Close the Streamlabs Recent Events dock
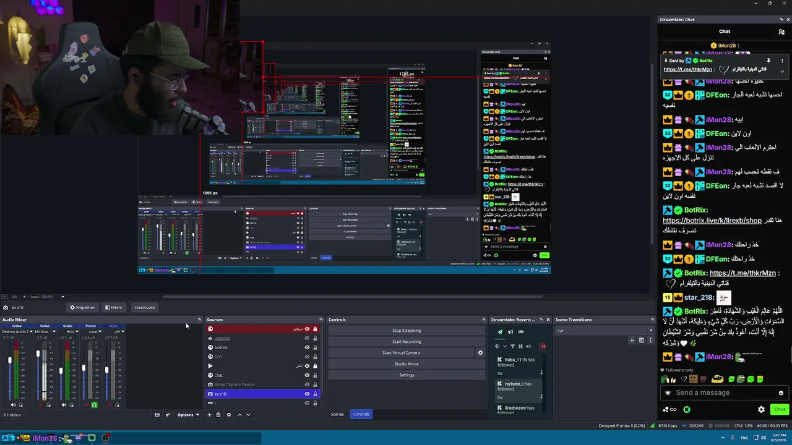This screenshot has height=445, width=792. (x=548, y=320)
